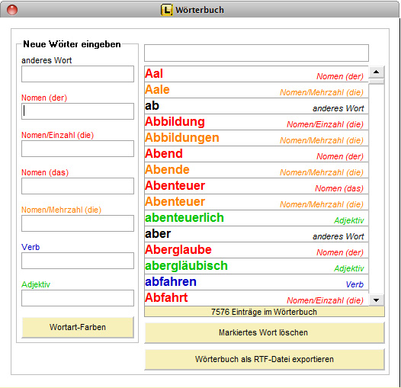Screen dimensions: 401x388
Task: Click the Nomen/Mehrzahl (die) input field
Action: pos(78,223)
